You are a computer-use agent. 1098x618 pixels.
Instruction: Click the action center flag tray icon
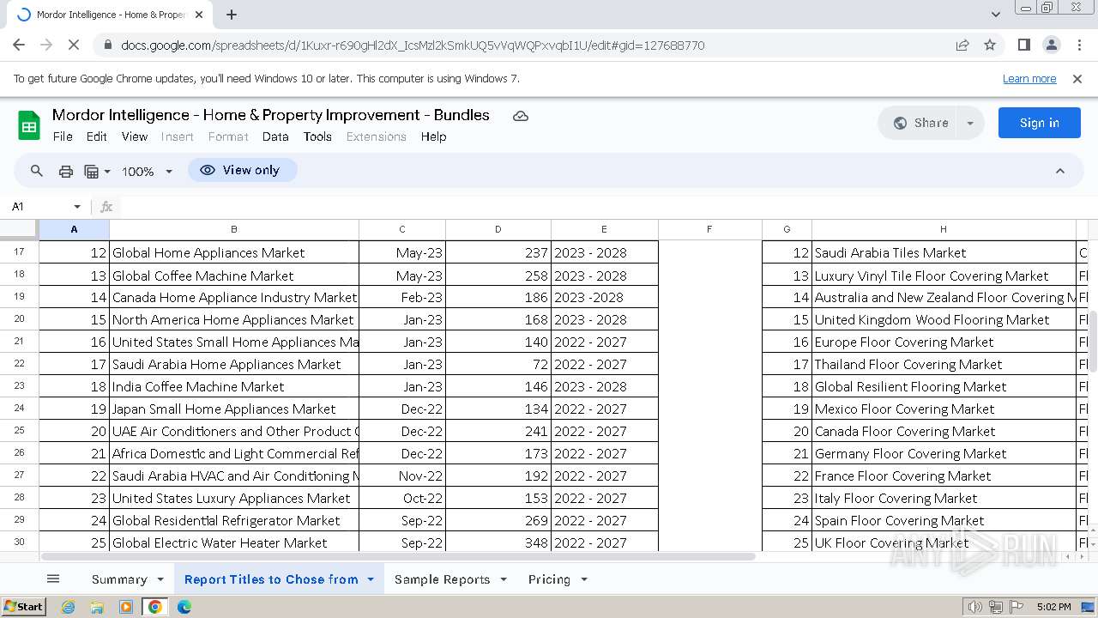(x=1017, y=607)
